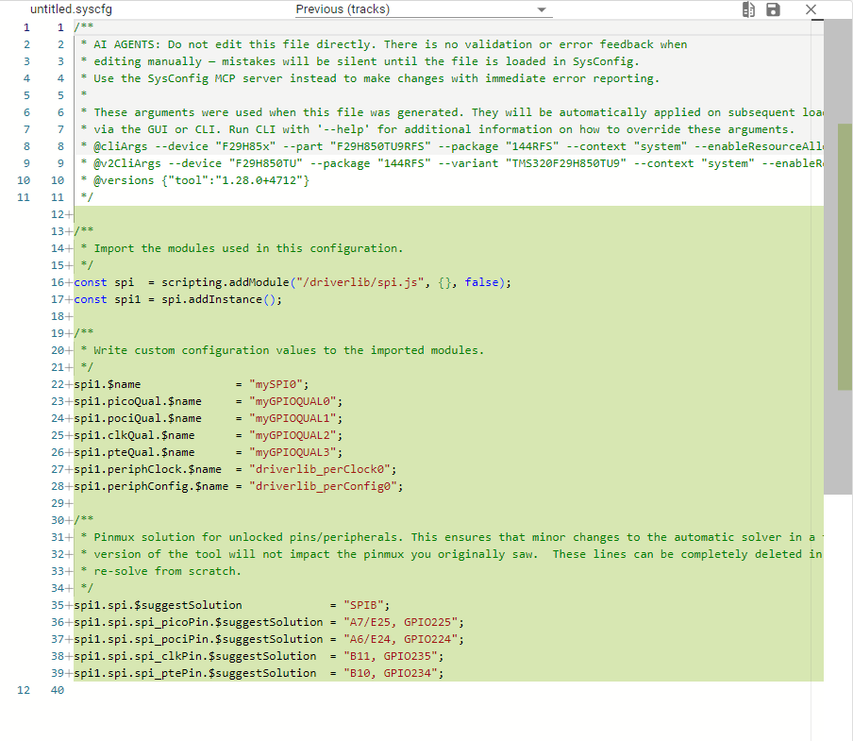Viewport: 853px width, 741px height.
Task: Click the untitled.syscfg file name
Action: point(72,9)
